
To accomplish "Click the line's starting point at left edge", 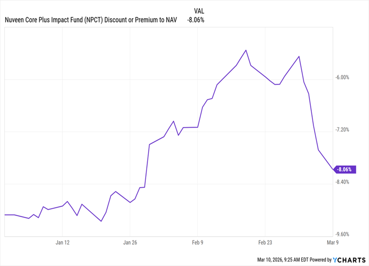I will click(5, 215).
